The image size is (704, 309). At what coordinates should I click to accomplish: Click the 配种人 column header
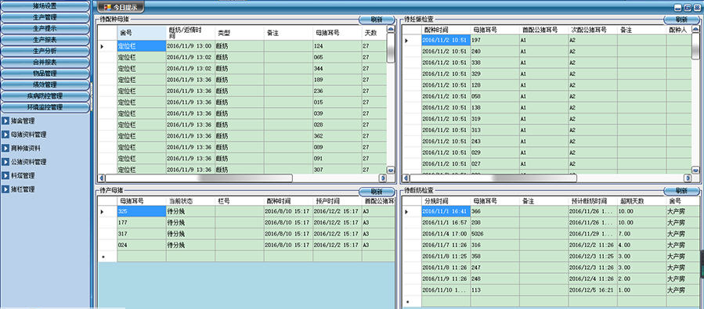point(679,30)
